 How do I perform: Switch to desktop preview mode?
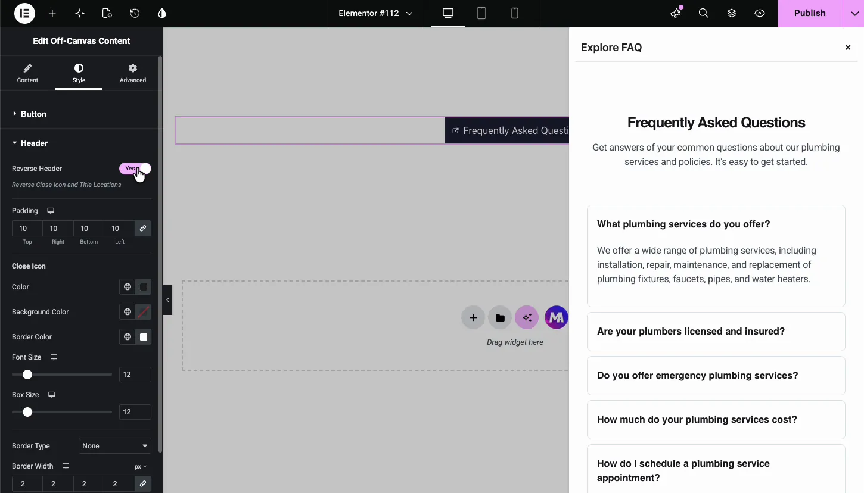click(x=448, y=13)
